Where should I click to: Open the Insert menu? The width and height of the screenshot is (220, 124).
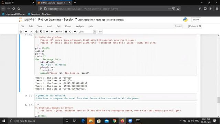(x=49, y=26)
